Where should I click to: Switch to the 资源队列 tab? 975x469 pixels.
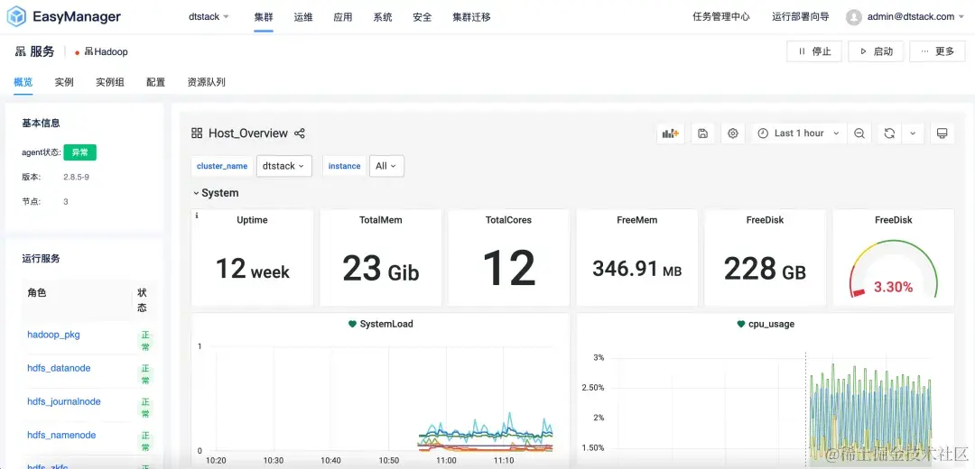click(207, 82)
